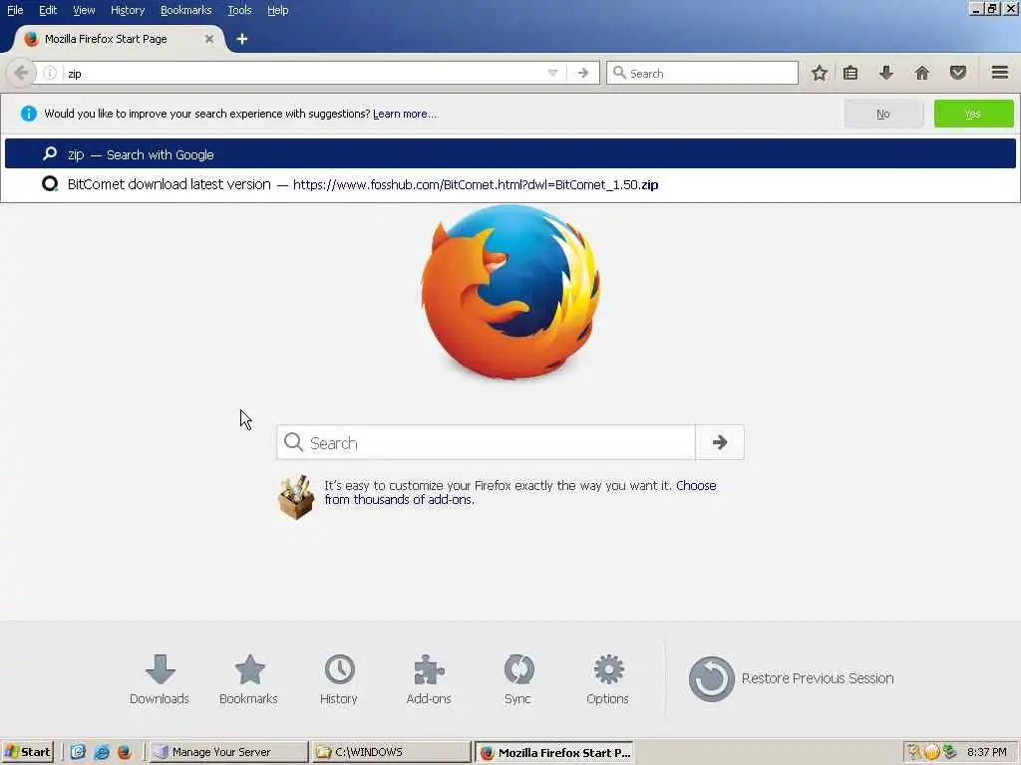
Task: Click Mozilla Firefox Start P... taskbar button
Action: pyautogui.click(x=554, y=752)
